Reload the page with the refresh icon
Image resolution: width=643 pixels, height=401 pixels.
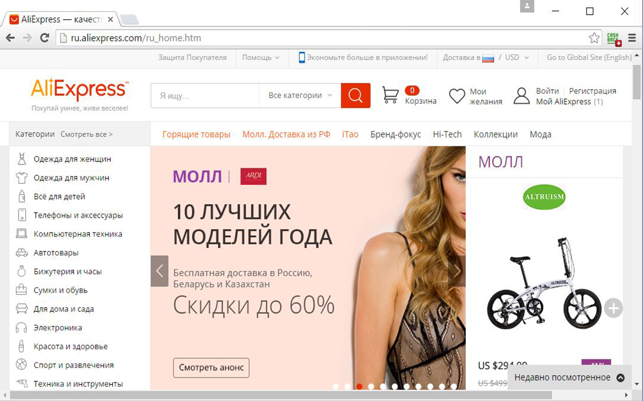44,38
